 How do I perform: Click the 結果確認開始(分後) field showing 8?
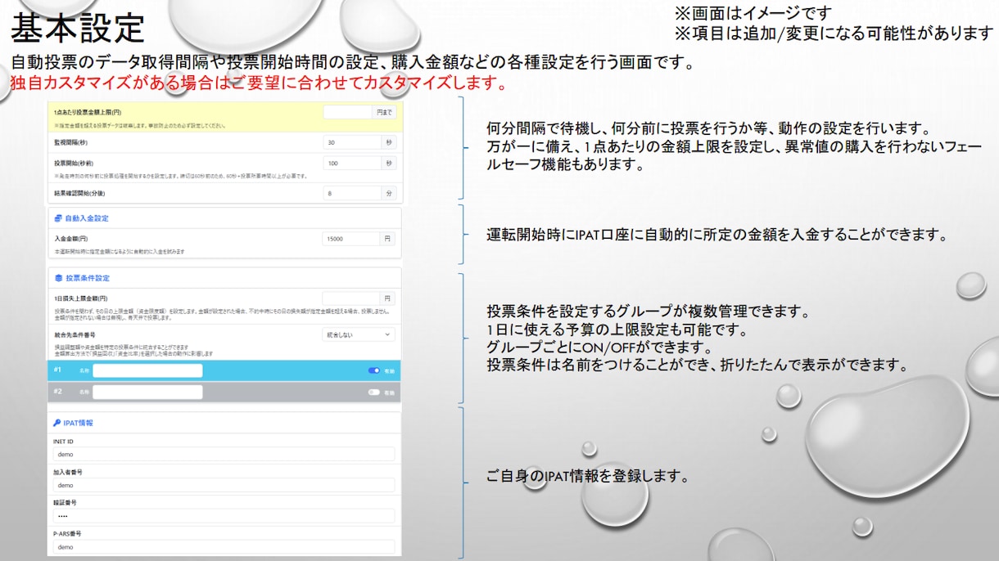[352, 194]
